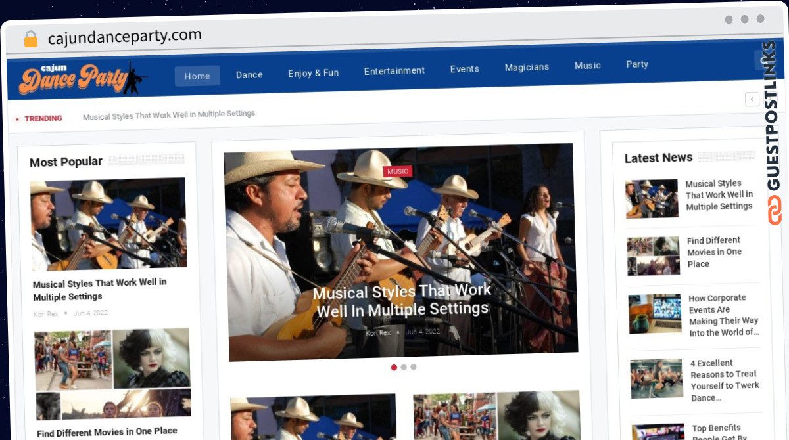Click author Kori Rex on main slider
This screenshot has width=789, height=440.
tap(378, 333)
